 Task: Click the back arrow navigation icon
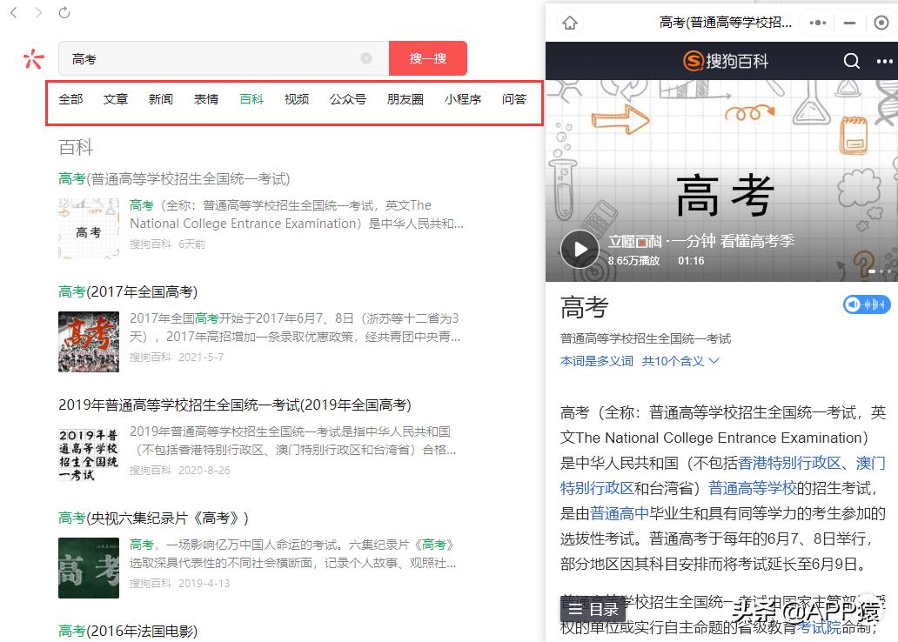coord(12,13)
